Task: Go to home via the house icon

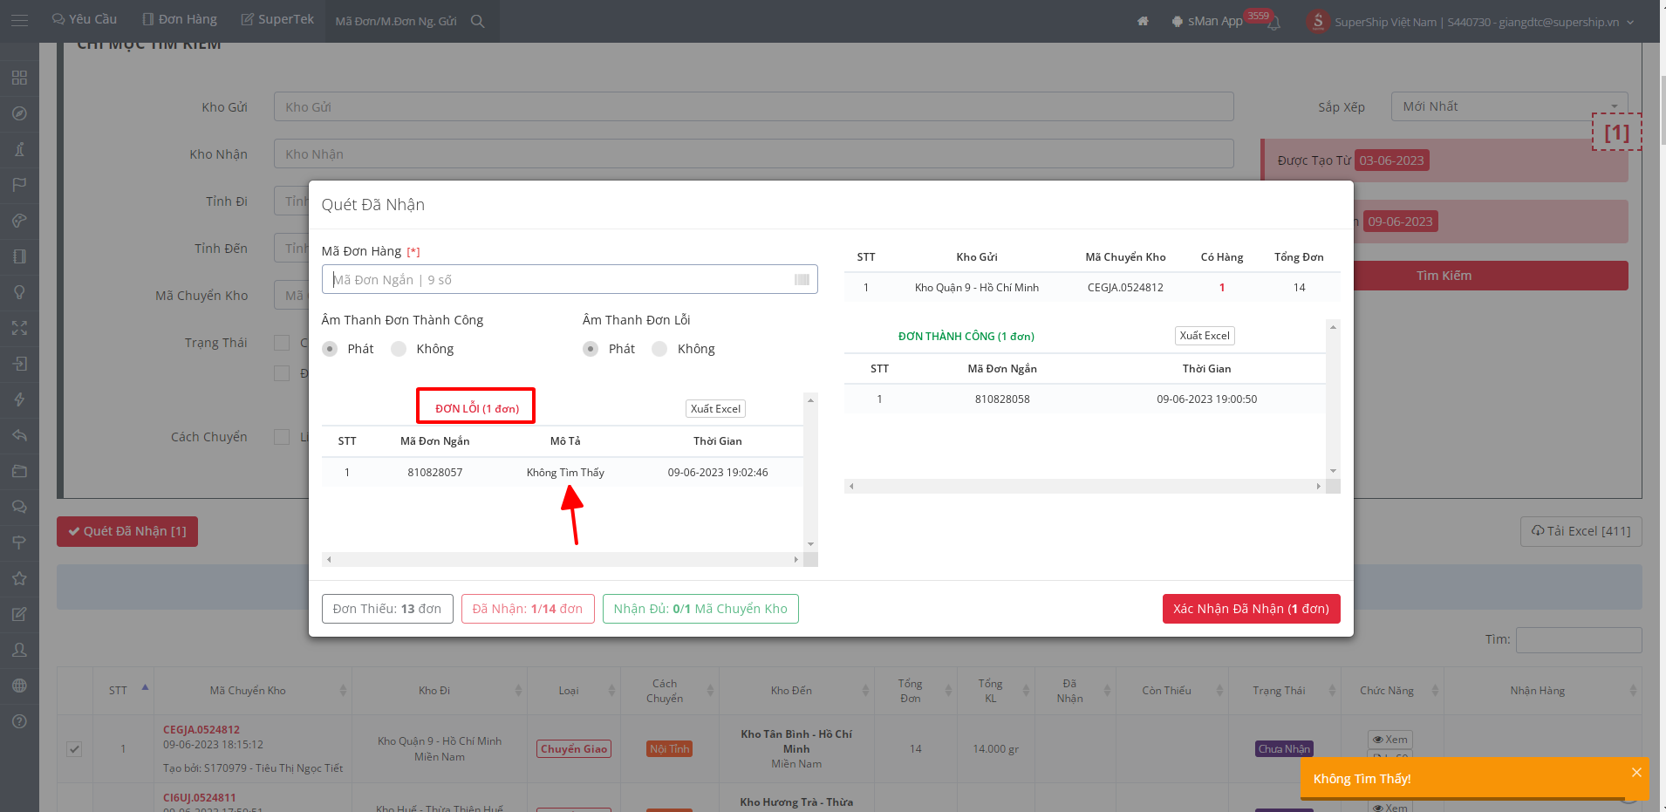Action: pos(1143,21)
